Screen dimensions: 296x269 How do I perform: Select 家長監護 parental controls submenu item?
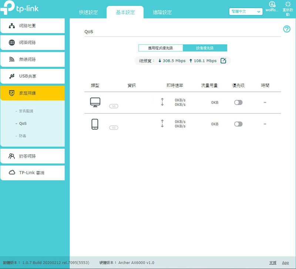click(26, 111)
